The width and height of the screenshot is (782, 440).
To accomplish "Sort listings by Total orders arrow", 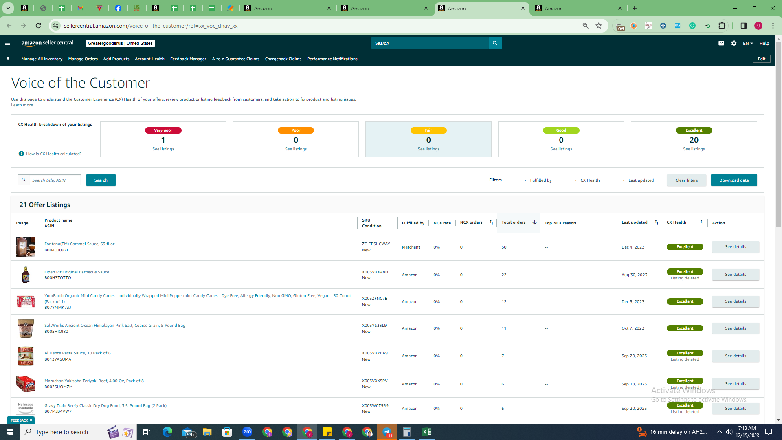I will pos(534,222).
